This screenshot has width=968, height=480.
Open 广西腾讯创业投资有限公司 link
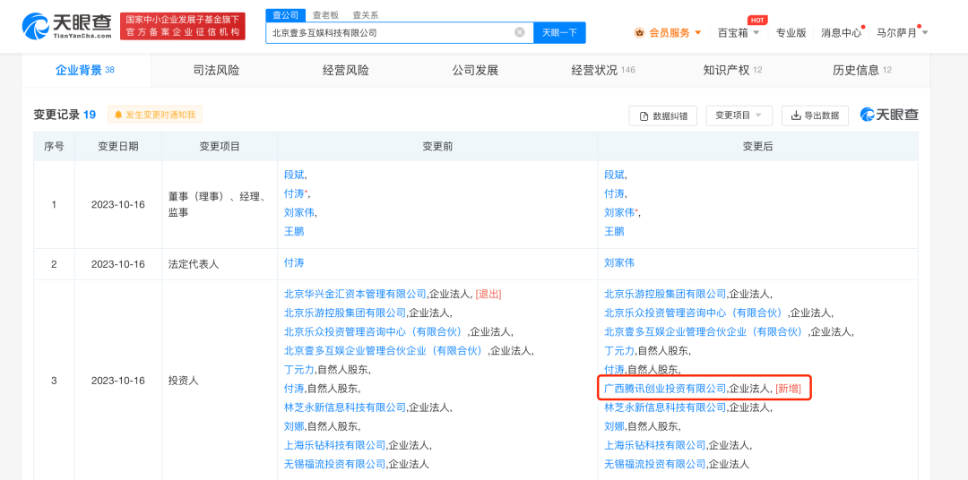[665, 389]
